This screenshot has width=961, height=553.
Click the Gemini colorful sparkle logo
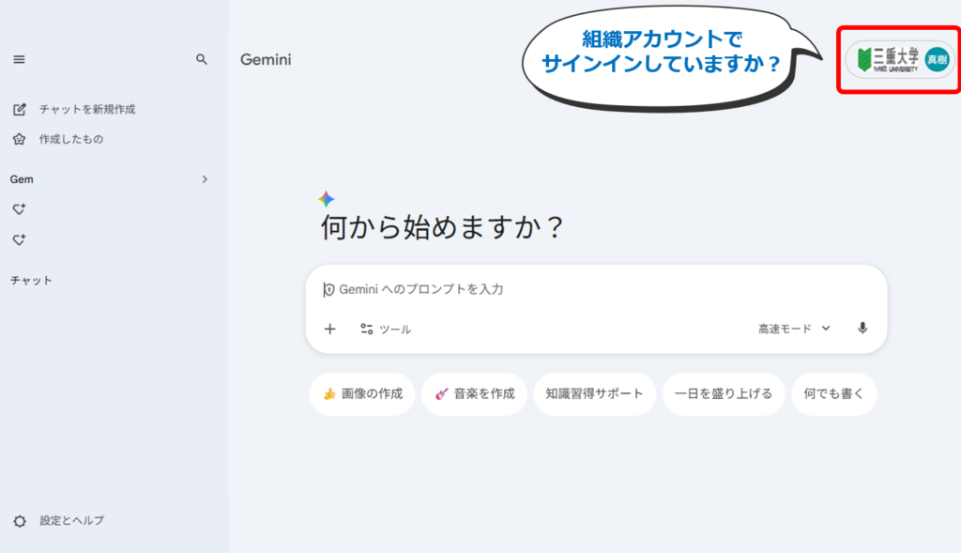click(326, 199)
